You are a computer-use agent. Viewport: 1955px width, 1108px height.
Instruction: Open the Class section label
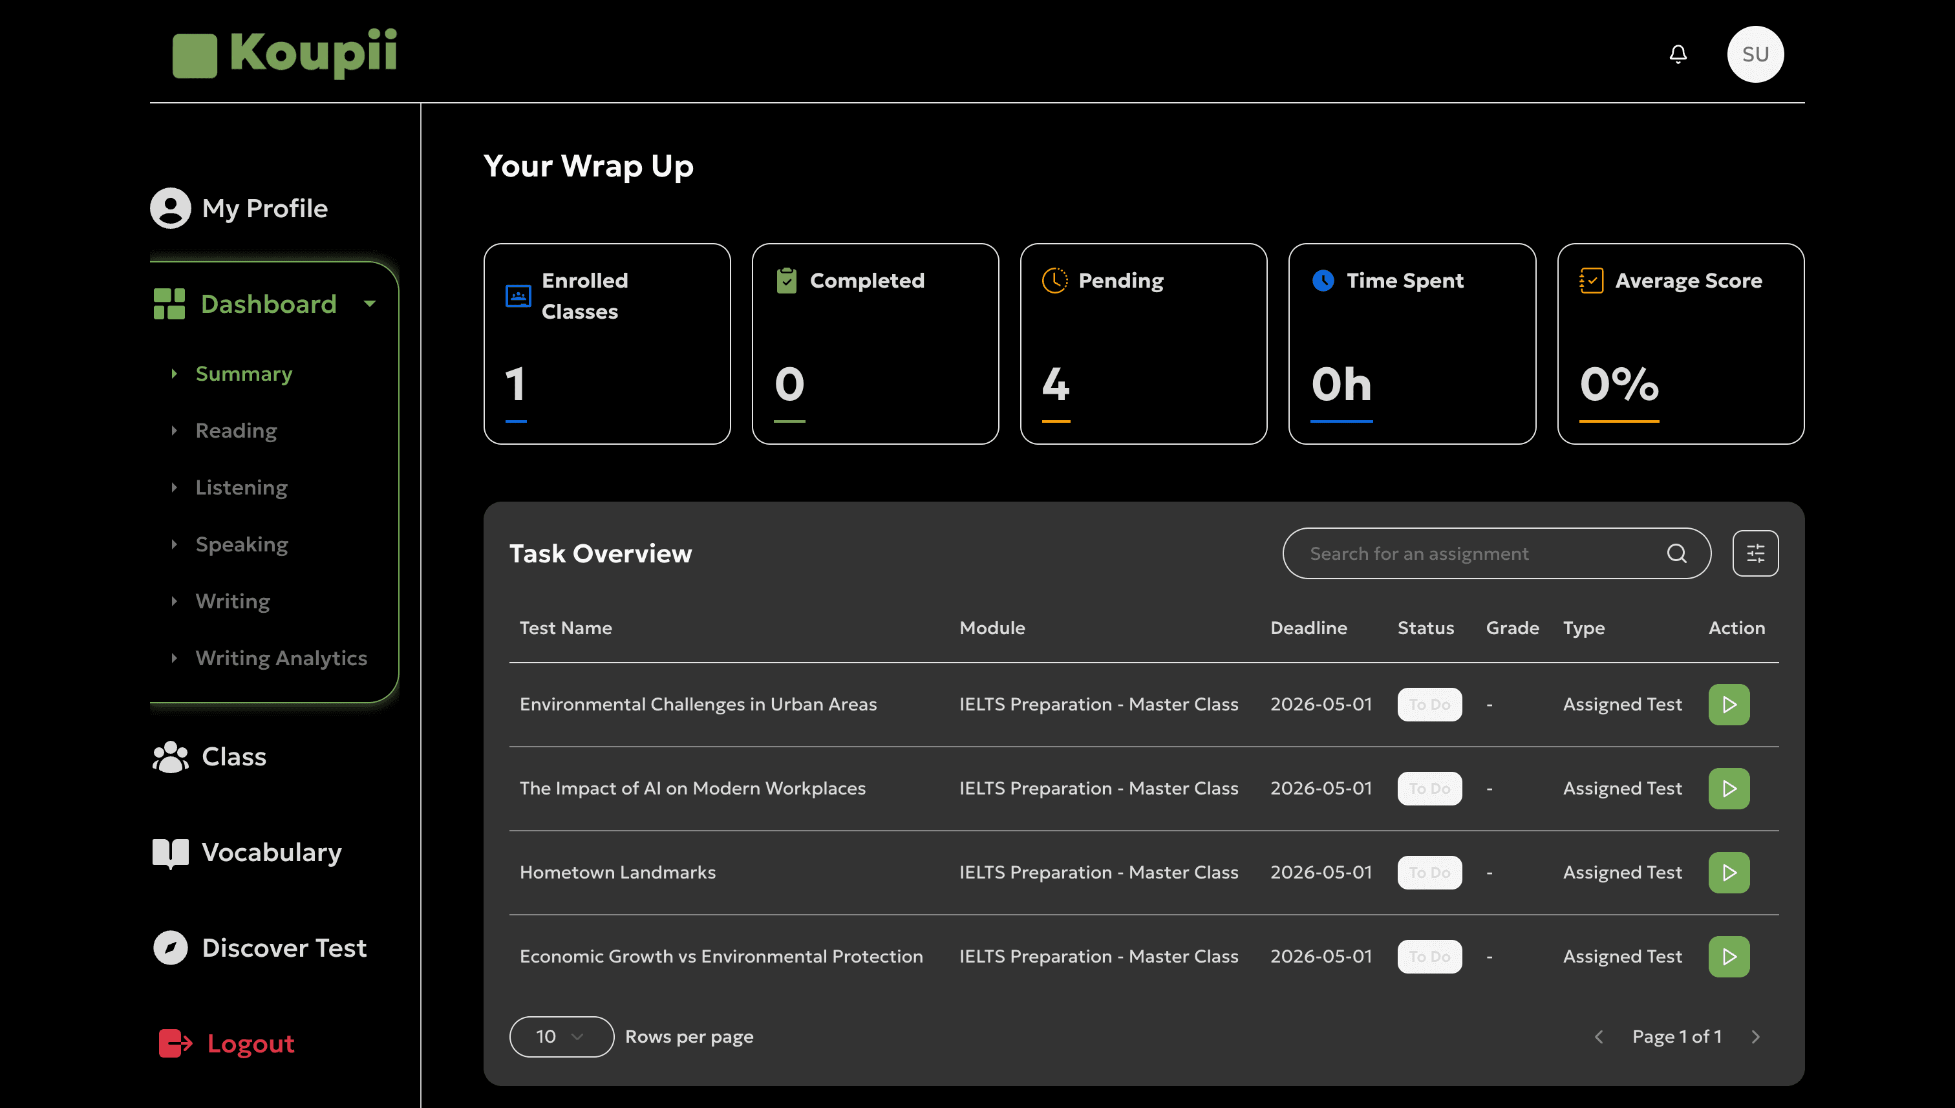[233, 756]
